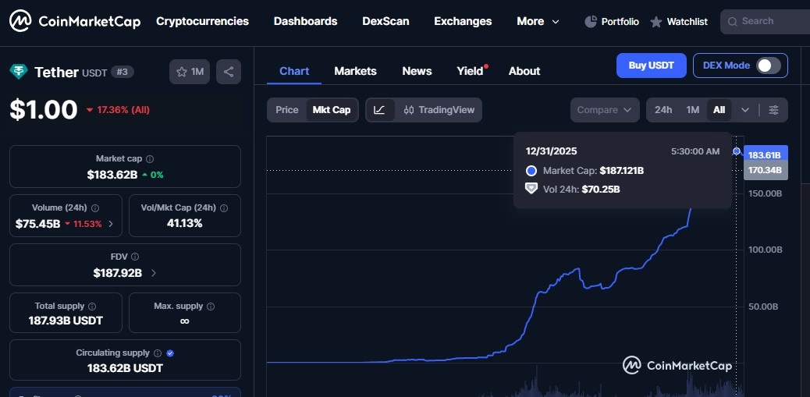Click the Watchlist link
Image resolution: width=810 pixels, height=397 pixels.
(x=687, y=22)
